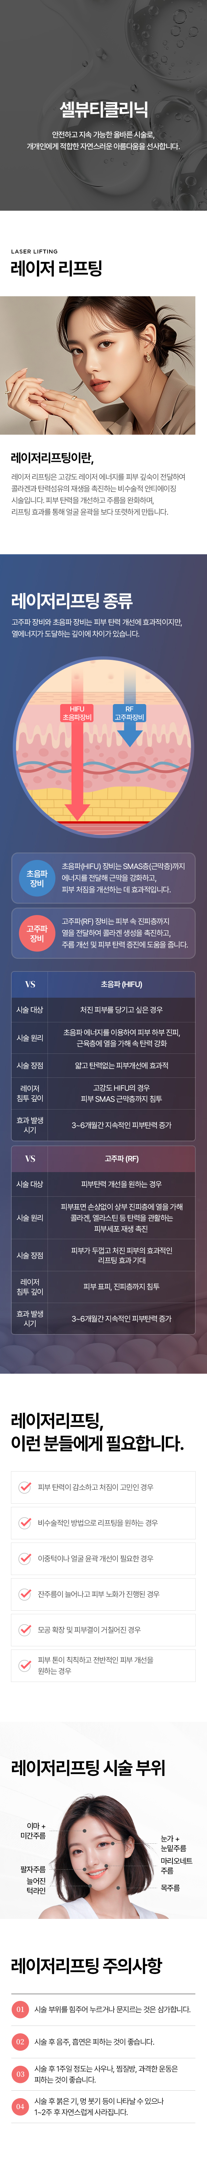Click the LASER LIFTING section label

click(34, 251)
